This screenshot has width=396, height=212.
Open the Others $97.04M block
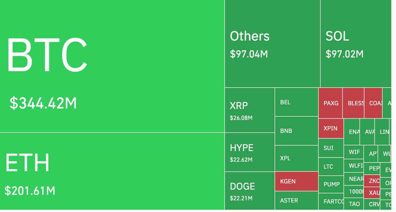click(x=272, y=44)
